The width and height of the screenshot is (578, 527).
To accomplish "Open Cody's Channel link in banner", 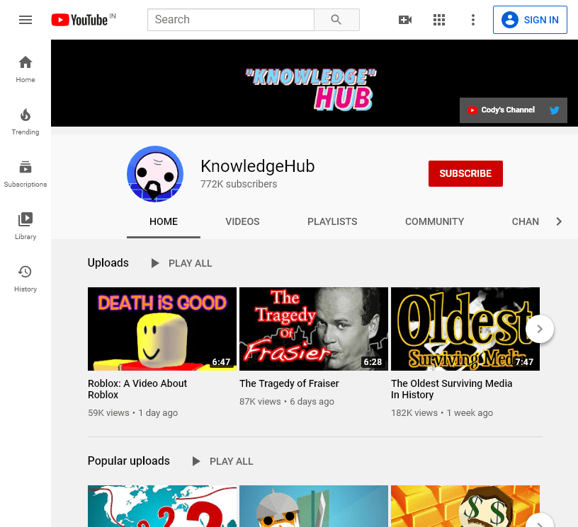I will click(501, 110).
